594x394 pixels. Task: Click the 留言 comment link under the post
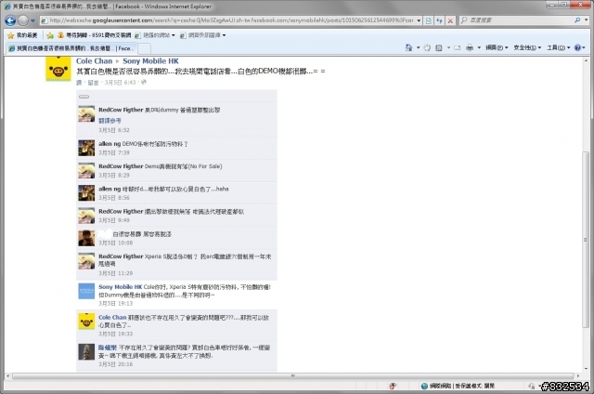pyautogui.click(x=93, y=83)
